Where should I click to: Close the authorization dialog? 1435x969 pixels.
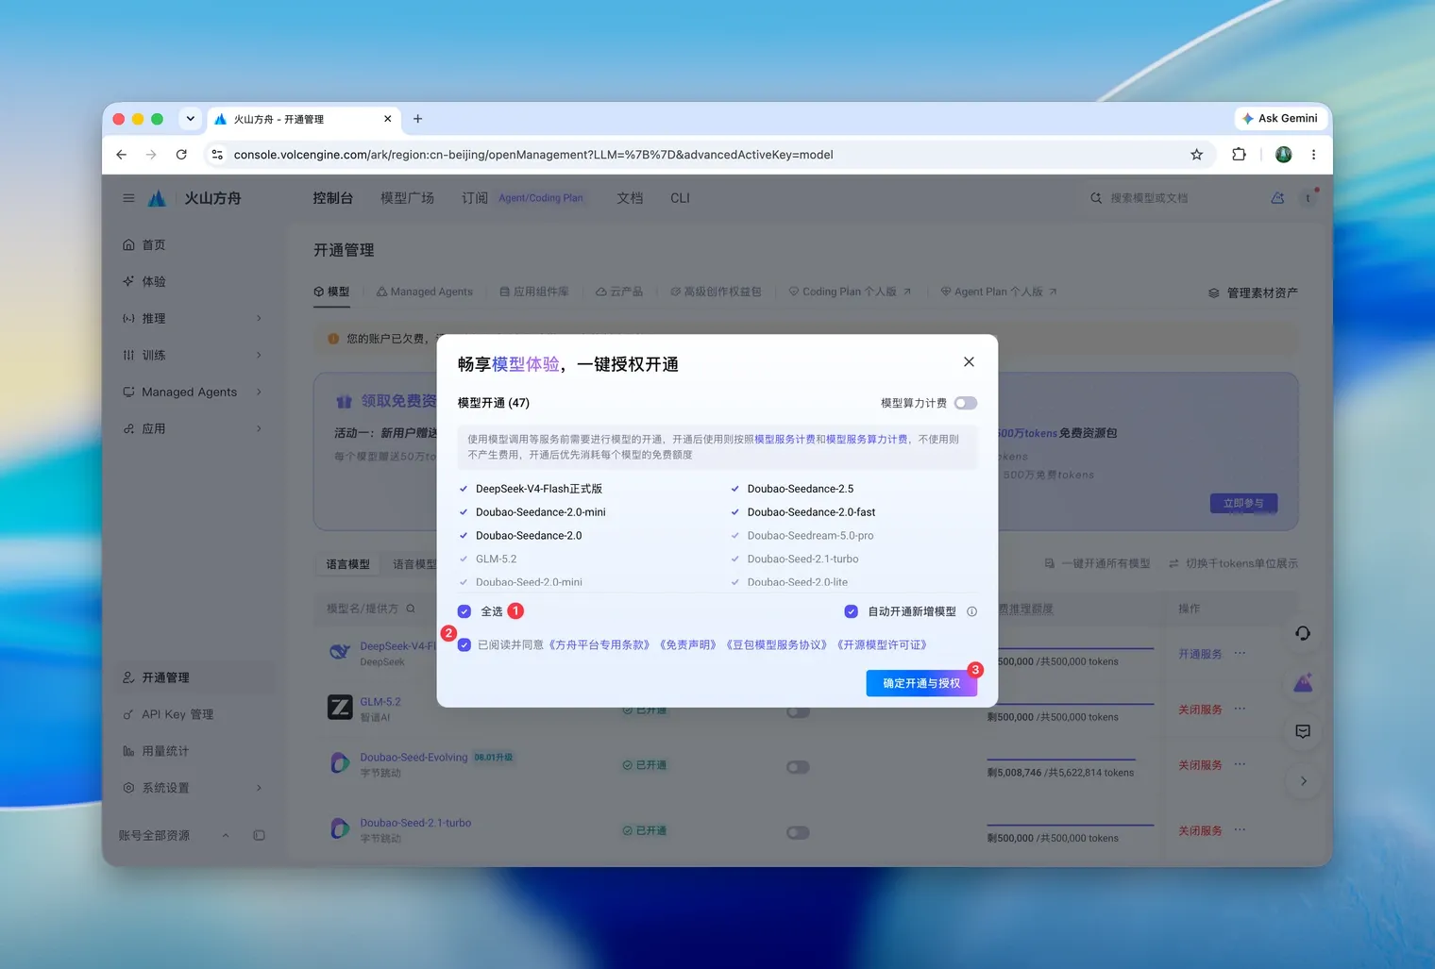click(x=969, y=362)
